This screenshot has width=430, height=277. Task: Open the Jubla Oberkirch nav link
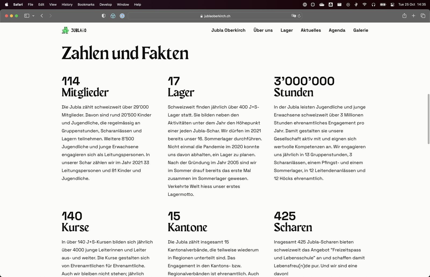228,30
